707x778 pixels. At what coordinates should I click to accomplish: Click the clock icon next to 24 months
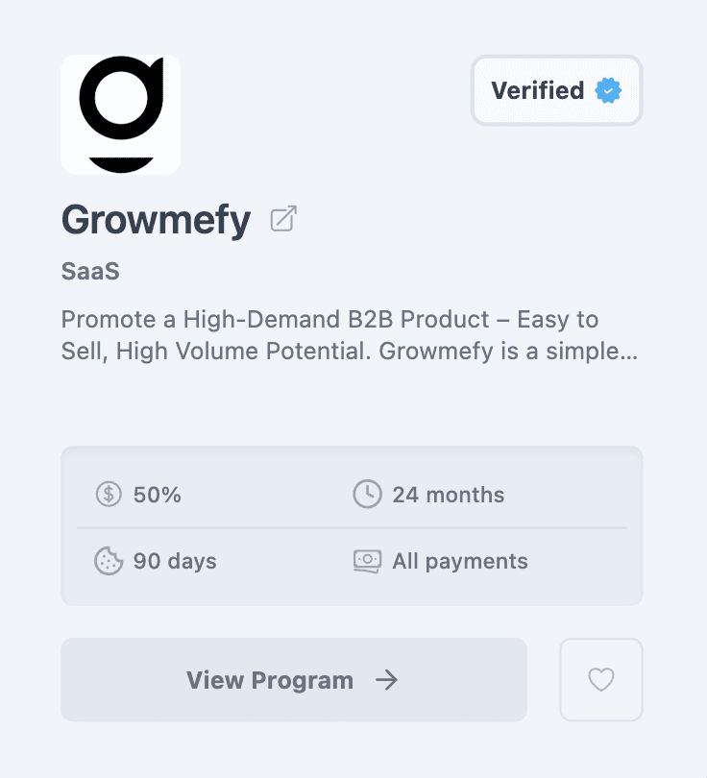[367, 494]
